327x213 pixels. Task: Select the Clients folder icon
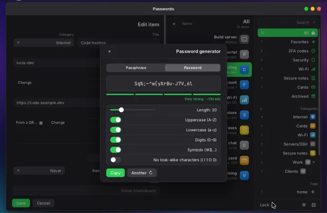303,172
